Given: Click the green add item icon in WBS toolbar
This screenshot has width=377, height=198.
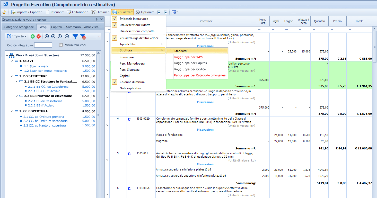Looking at the screenshot, I should pyautogui.click(x=33, y=37).
